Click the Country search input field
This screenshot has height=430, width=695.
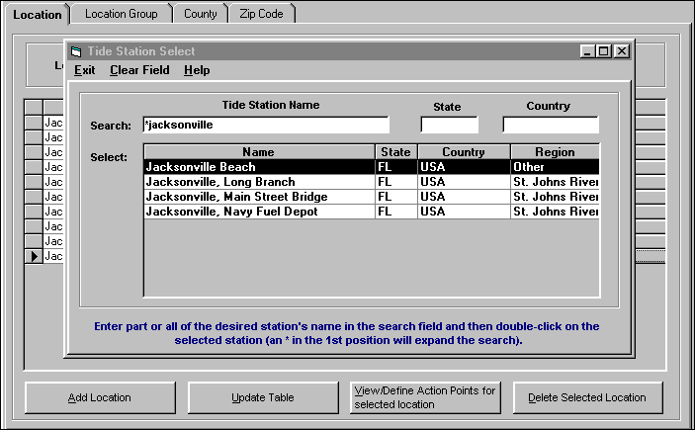[x=550, y=126]
